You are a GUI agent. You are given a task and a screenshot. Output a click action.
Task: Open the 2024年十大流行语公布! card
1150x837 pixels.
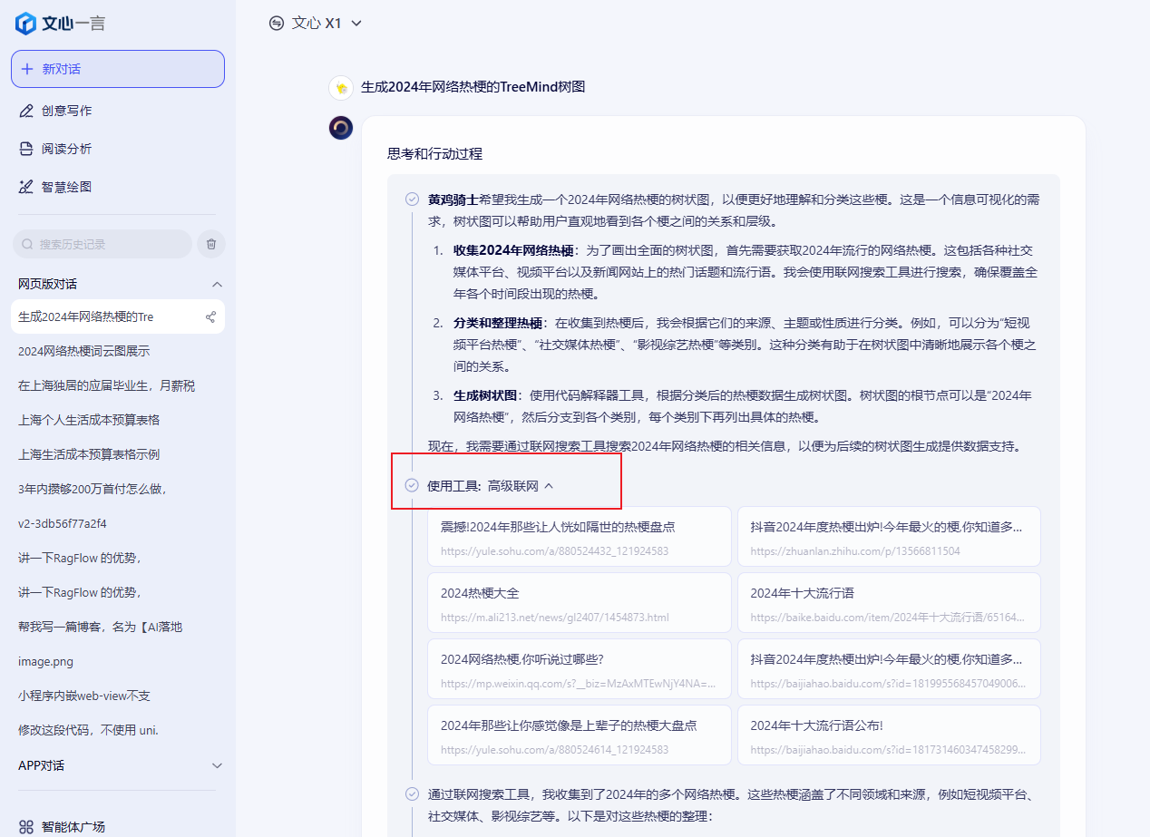(x=889, y=735)
